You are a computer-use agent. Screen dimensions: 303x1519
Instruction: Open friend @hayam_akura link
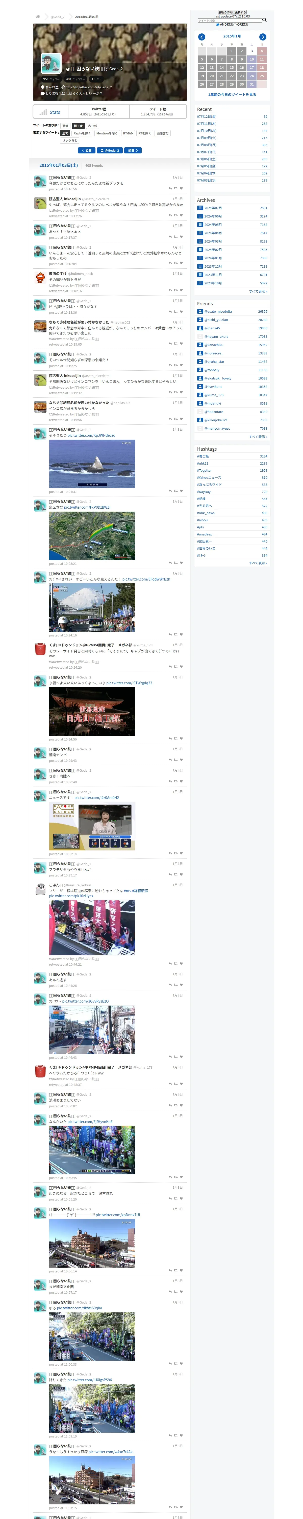216,337
